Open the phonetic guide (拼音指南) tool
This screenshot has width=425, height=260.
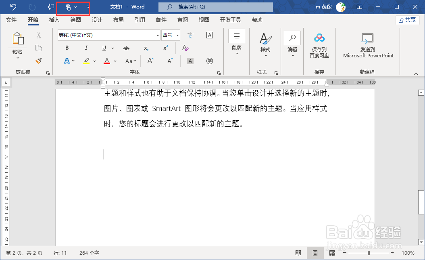(190, 36)
